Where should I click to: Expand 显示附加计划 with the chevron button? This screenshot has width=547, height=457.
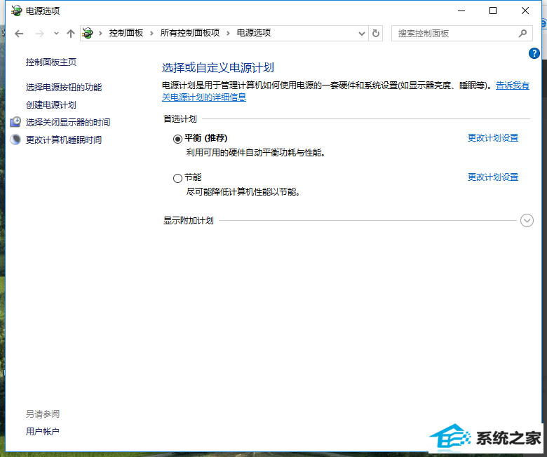527,220
